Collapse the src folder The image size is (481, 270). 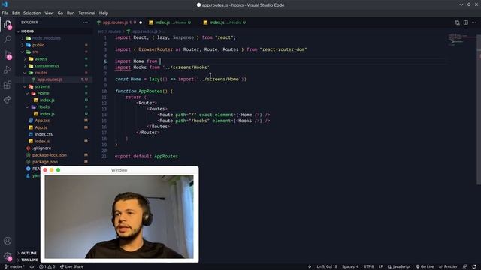click(x=53, y=52)
